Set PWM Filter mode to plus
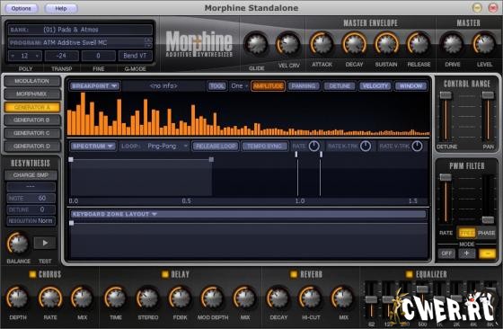Viewport: 503px width, 329px height. 467,253
